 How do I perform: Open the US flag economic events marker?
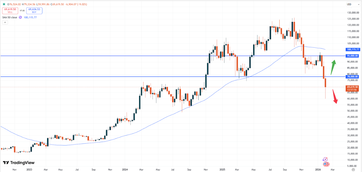[x=326, y=164]
